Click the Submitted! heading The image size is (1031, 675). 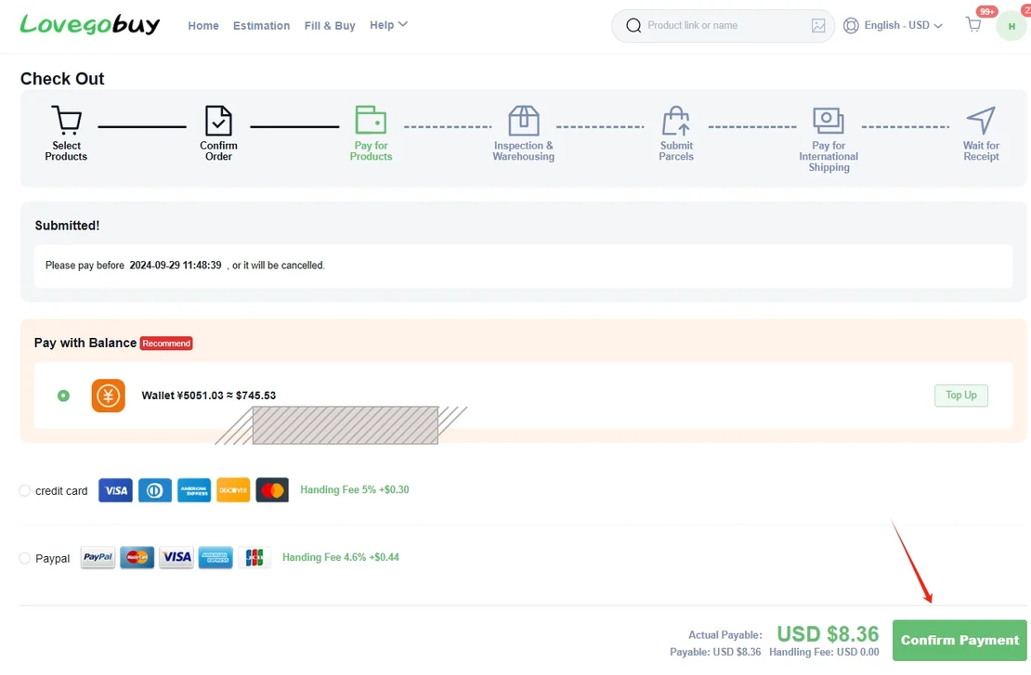click(x=67, y=226)
